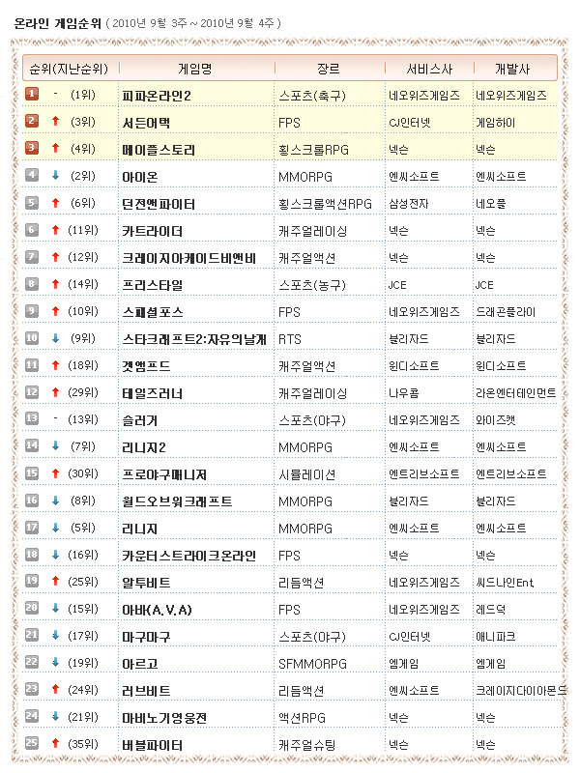Click the 장르 column header

coord(328,69)
